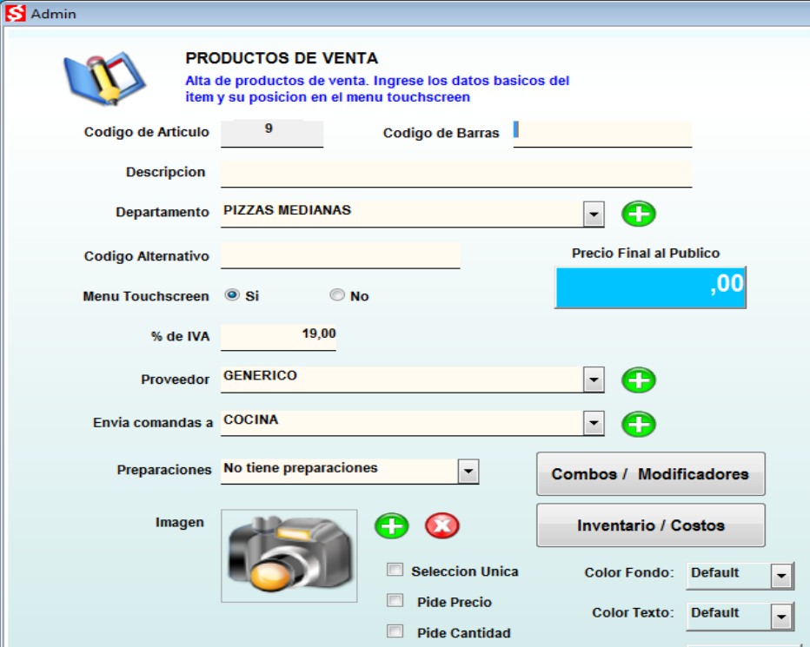The width and height of the screenshot is (810, 647).
Task: Click the No tiene preparaciones value
Action: (x=301, y=468)
